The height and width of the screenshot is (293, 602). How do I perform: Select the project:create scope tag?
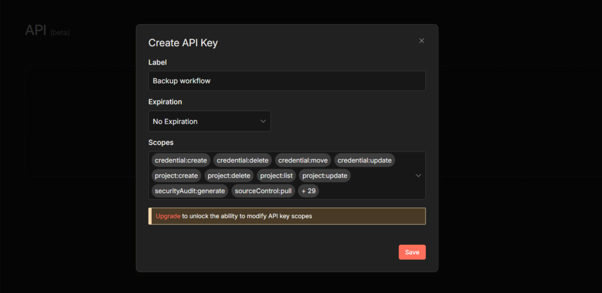tap(176, 176)
